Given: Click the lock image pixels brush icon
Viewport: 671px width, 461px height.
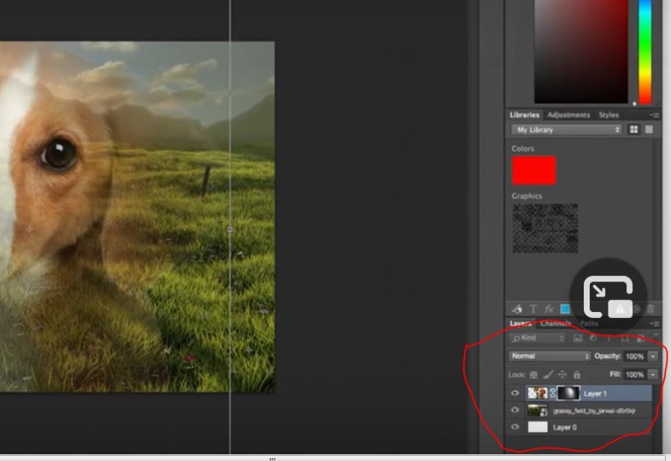Looking at the screenshot, I should [x=547, y=375].
